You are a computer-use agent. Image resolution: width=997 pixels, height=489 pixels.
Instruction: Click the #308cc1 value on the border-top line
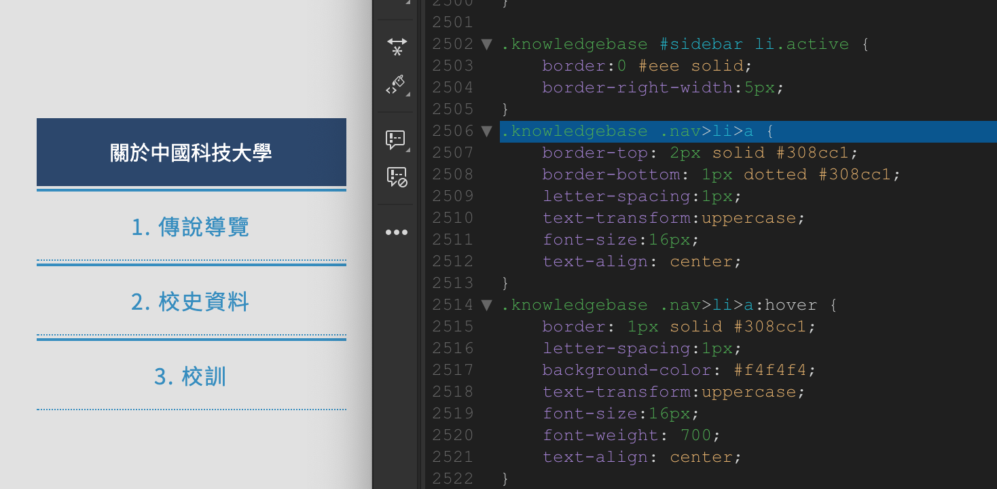pos(817,153)
